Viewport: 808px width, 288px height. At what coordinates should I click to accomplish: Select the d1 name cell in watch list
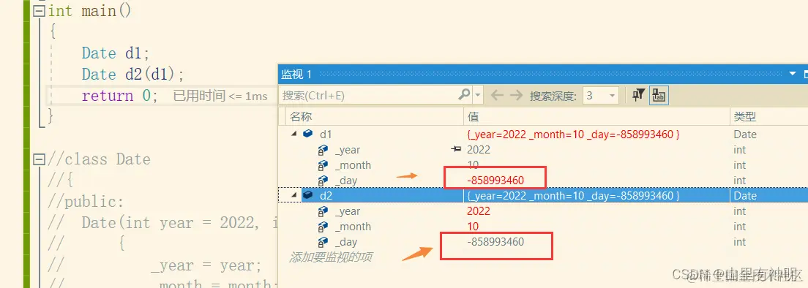click(x=326, y=134)
